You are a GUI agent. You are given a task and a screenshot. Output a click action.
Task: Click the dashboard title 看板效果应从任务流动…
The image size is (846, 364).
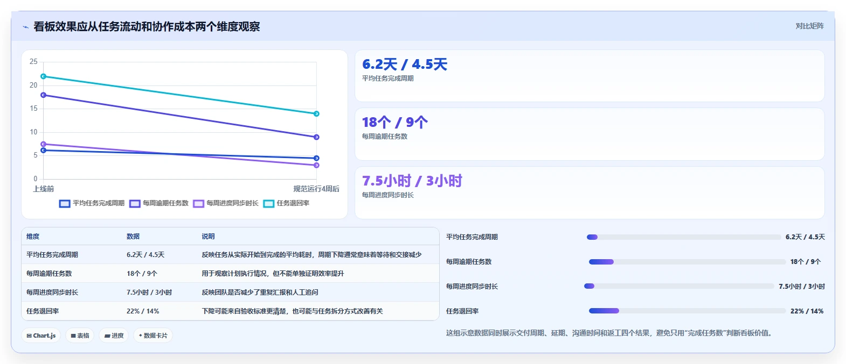(x=147, y=26)
